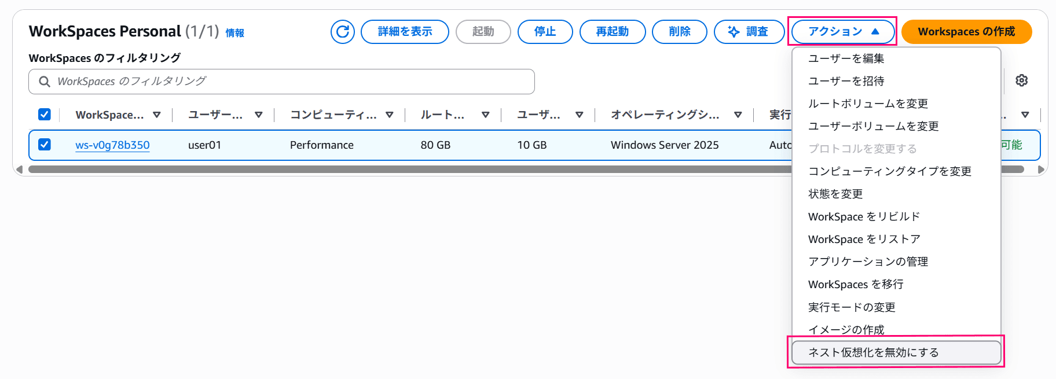Click the WorkSpaces のフィルタリング search field
The image size is (1056, 379).
(281, 82)
